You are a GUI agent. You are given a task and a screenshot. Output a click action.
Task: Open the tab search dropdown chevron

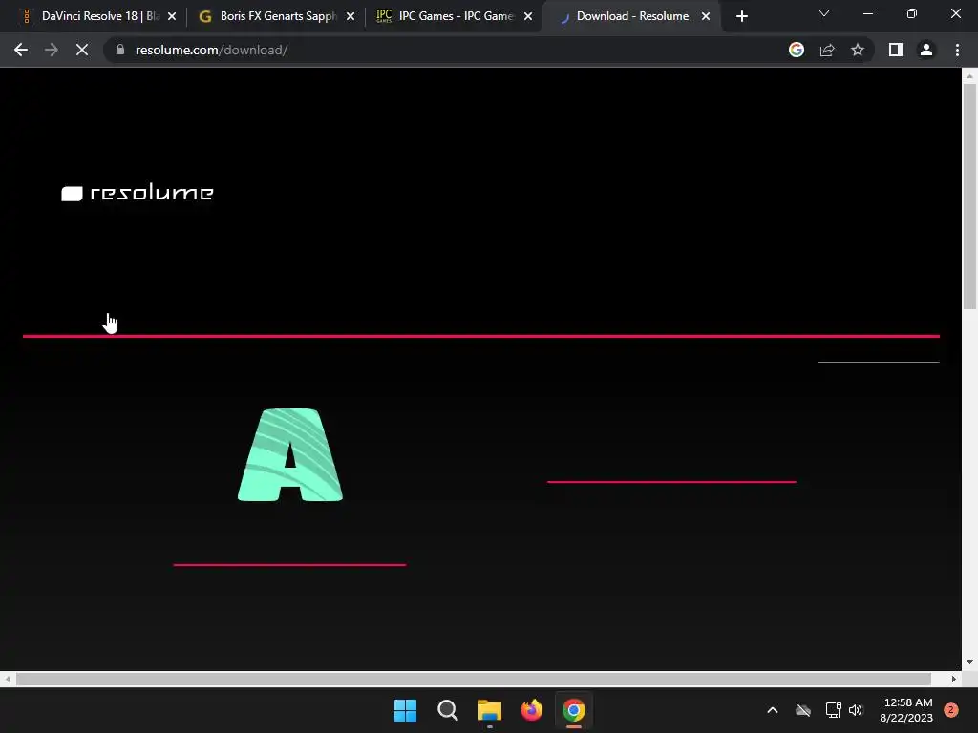824,13
